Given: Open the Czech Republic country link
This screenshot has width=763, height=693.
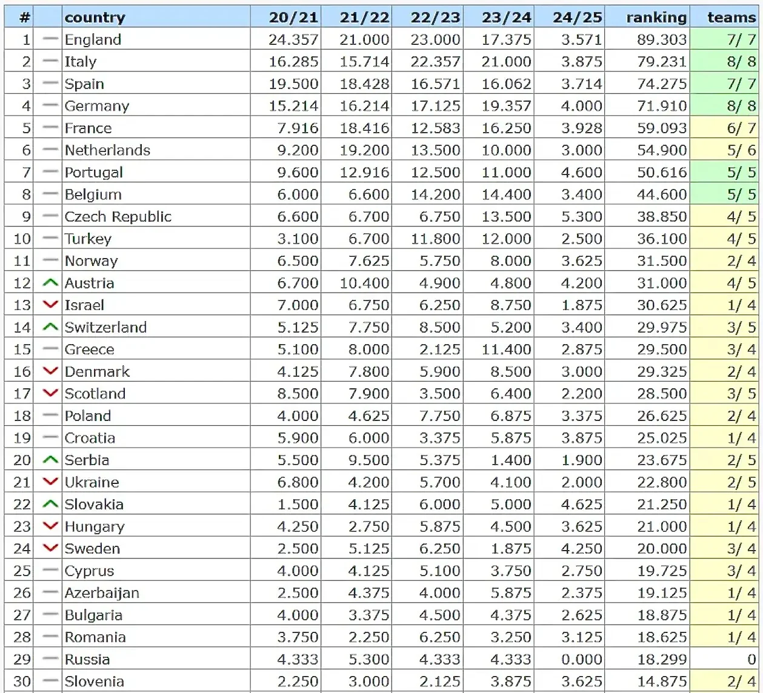Looking at the screenshot, I should pos(118,217).
